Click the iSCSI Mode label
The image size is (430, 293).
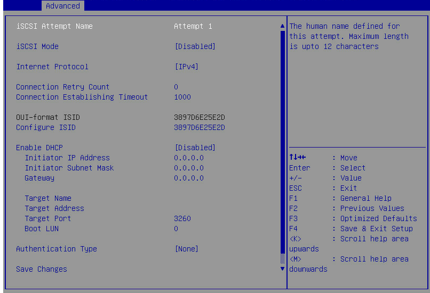pos(37,46)
